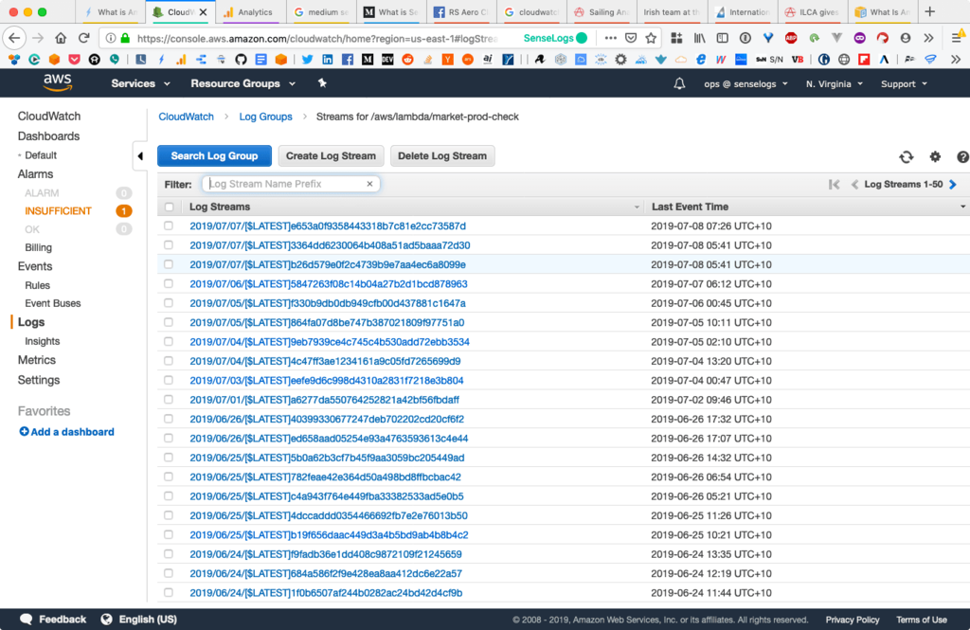Go to next page of log streams

pyautogui.click(x=953, y=185)
